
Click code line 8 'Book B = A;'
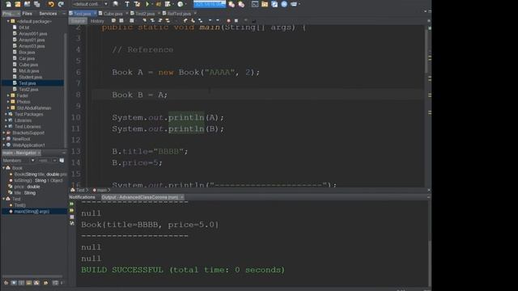point(140,95)
